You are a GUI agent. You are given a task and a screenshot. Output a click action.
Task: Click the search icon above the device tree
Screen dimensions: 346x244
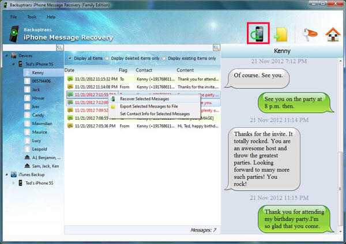click(60, 48)
